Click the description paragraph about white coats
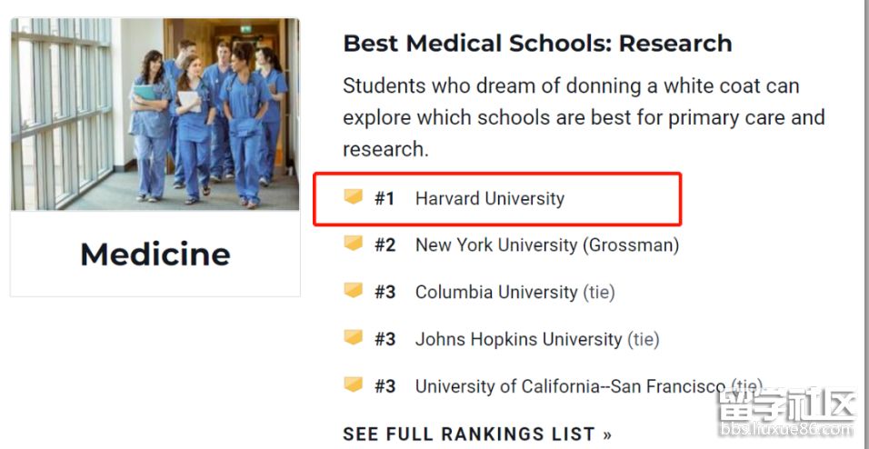Viewport: 869px width, 449px height. (x=583, y=117)
